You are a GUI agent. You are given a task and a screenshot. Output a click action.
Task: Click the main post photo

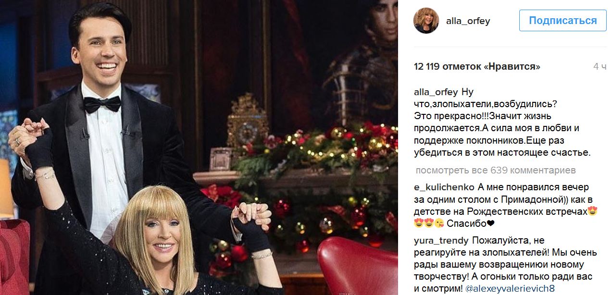199,147
